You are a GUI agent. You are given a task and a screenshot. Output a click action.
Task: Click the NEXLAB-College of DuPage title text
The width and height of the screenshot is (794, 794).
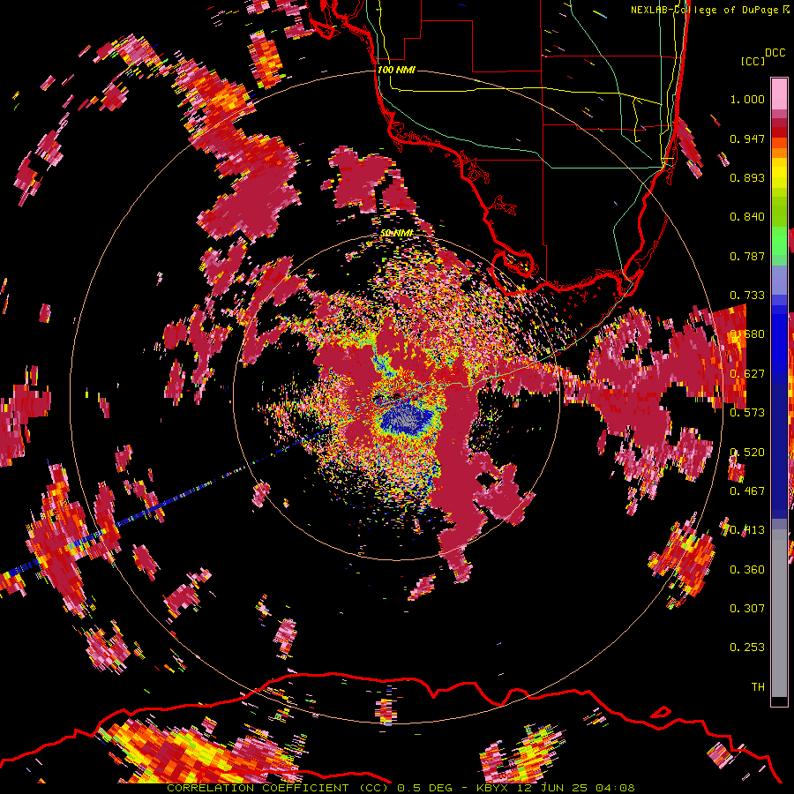[x=706, y=10]
